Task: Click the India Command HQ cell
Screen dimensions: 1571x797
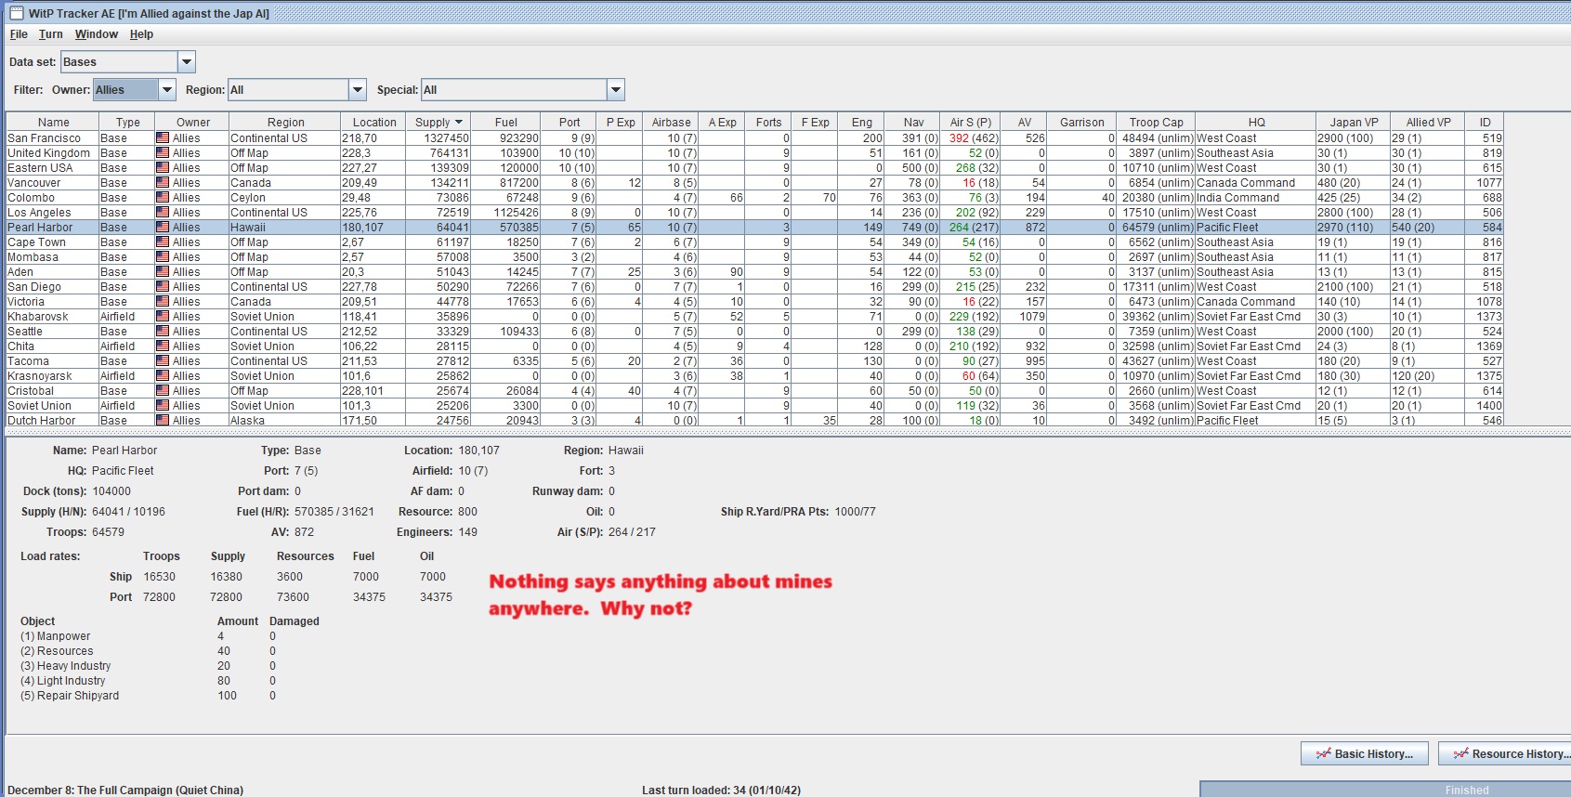Action: click(1256, 198)
